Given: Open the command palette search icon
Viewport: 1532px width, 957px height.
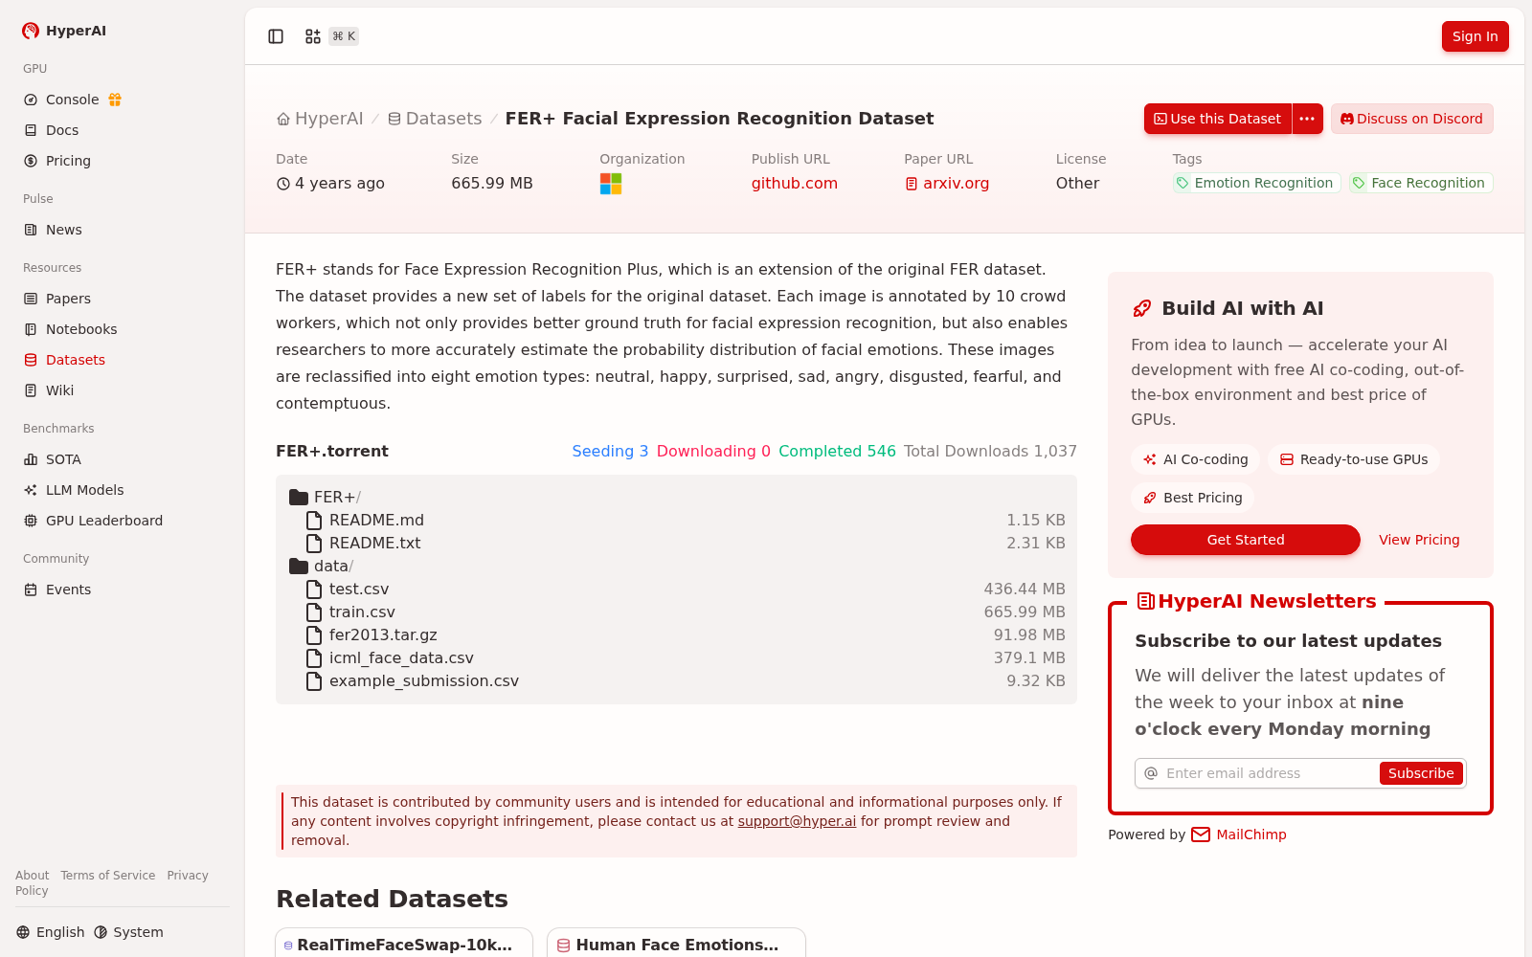Looking at the screenshot, I should tap(313, 36).
